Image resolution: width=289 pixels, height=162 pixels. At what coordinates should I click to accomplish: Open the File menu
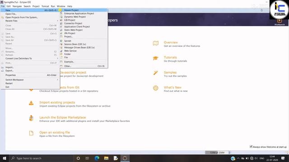point(3,6)
